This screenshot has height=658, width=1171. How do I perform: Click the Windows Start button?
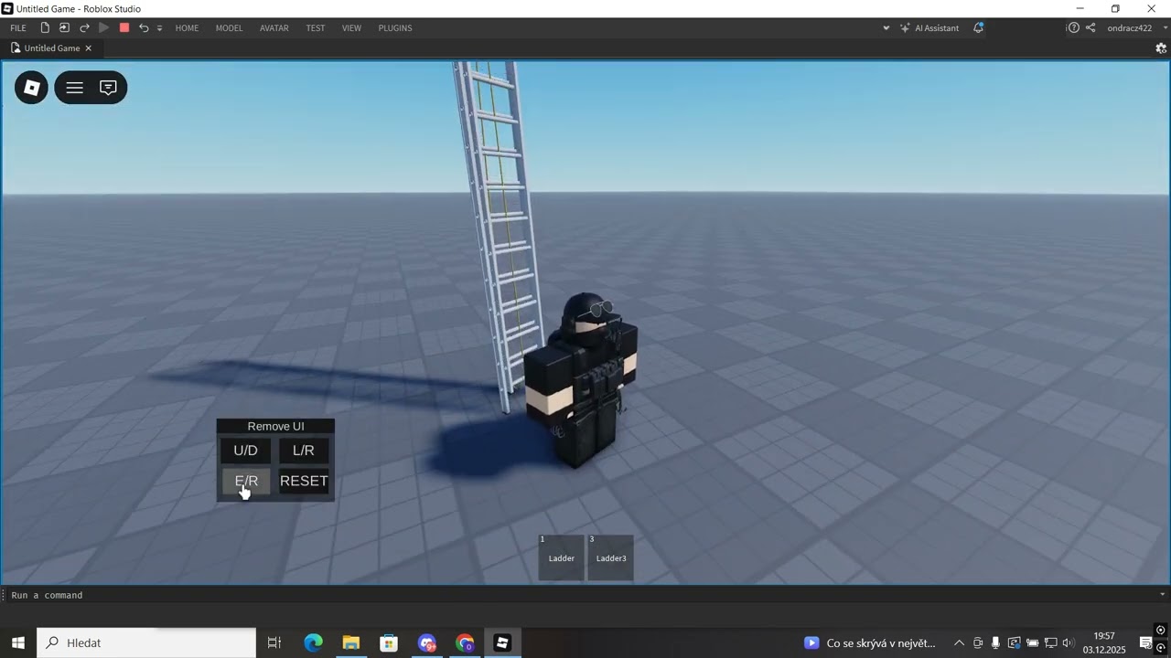[x=18, y=643]
